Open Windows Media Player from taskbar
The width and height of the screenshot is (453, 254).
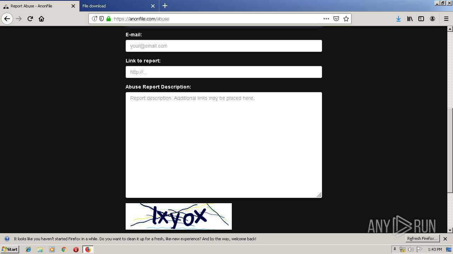coord(52,249)
